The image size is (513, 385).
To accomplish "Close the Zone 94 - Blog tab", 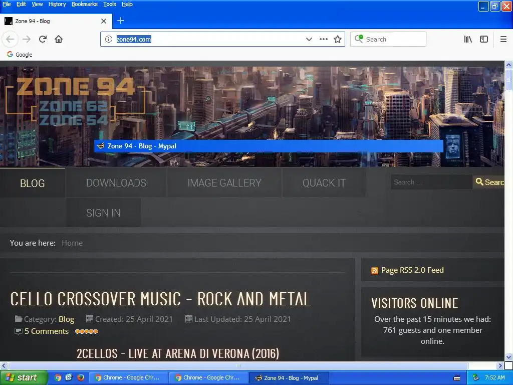I will point(104,21).
